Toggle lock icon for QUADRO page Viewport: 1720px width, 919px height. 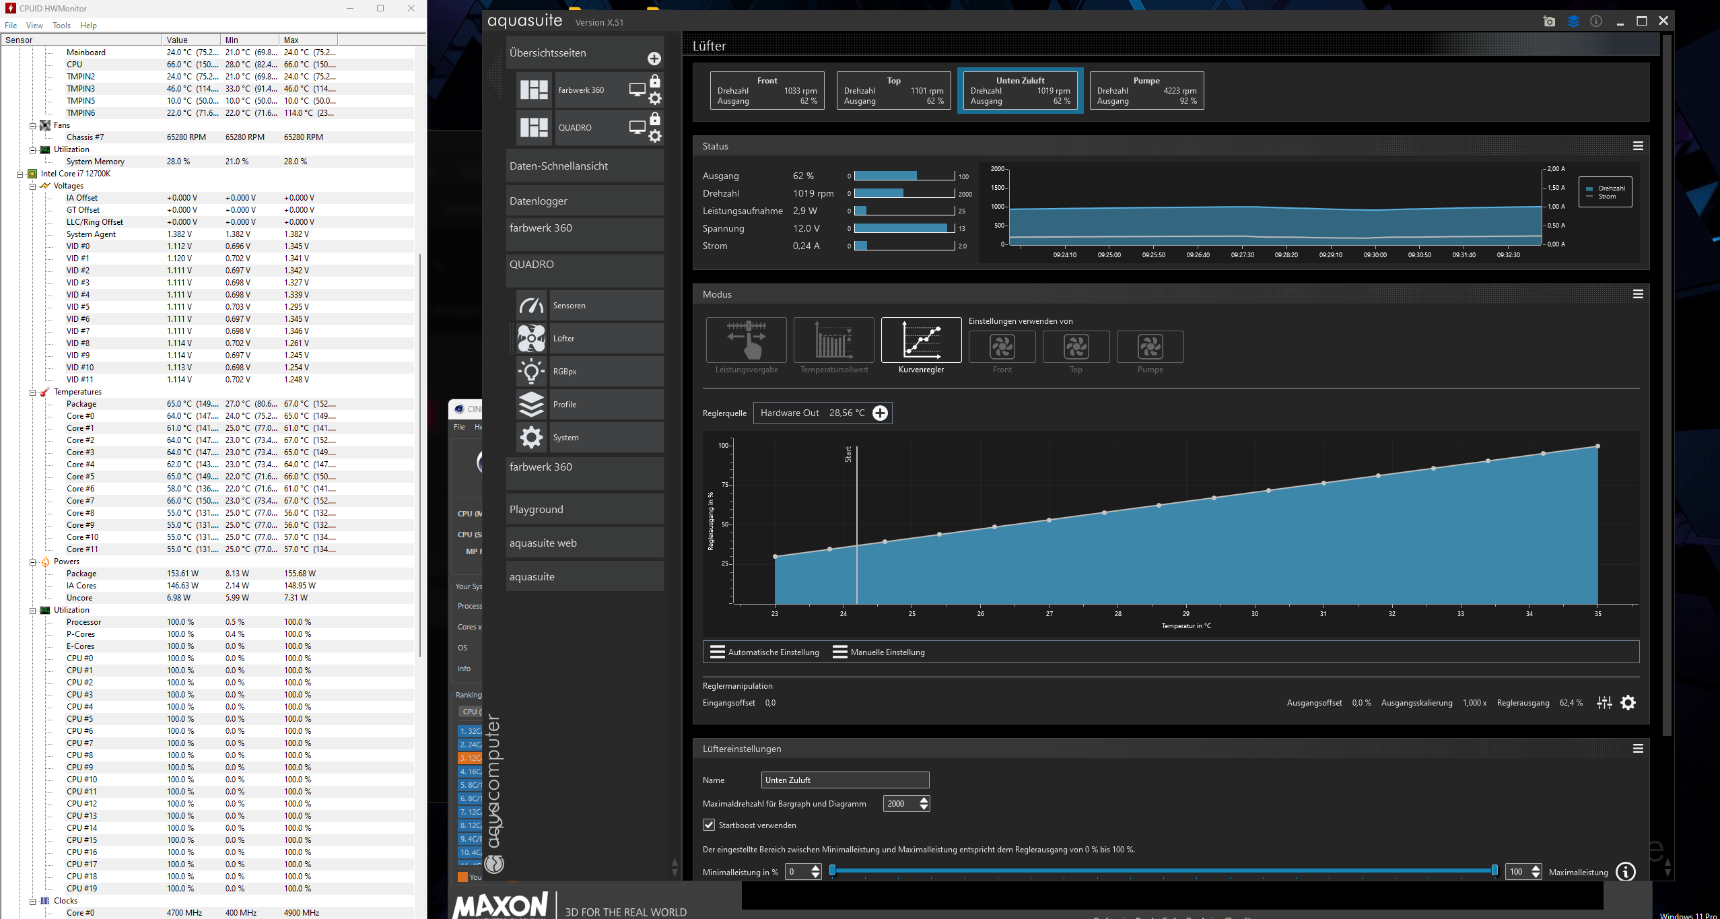click(x=654, y=119)
